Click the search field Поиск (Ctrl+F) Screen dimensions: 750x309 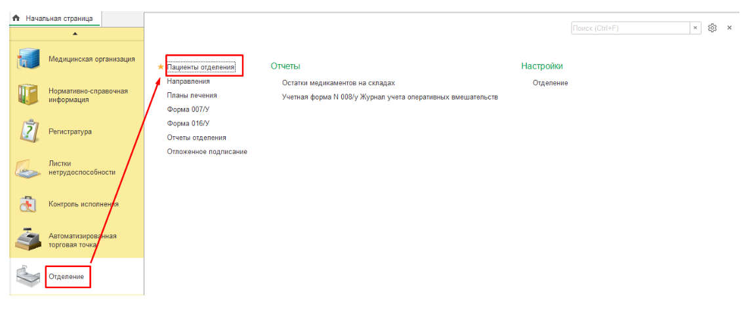pos(629,28)
